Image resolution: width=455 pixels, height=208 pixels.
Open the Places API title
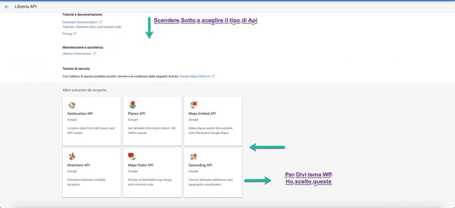pos(136,114)
